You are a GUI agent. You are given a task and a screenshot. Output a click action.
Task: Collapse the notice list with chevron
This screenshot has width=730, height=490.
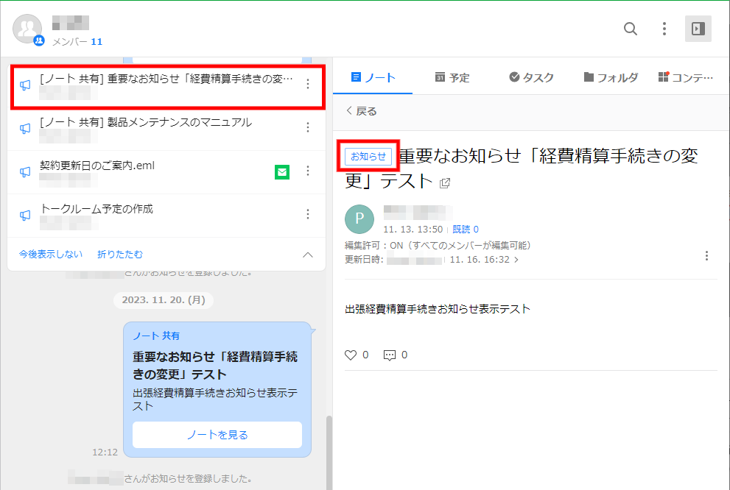coord(308,255)
